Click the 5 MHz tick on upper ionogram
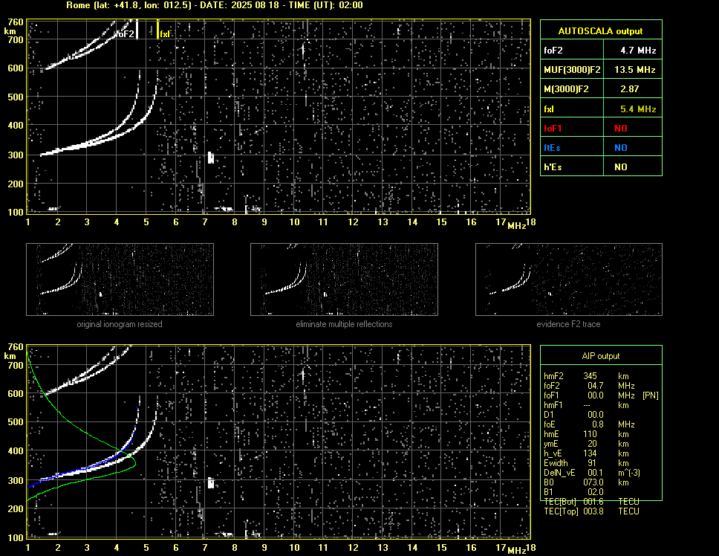 pyautogui.click(x=146, y=222)
